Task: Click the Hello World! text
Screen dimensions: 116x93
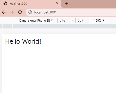Action: 23,41
